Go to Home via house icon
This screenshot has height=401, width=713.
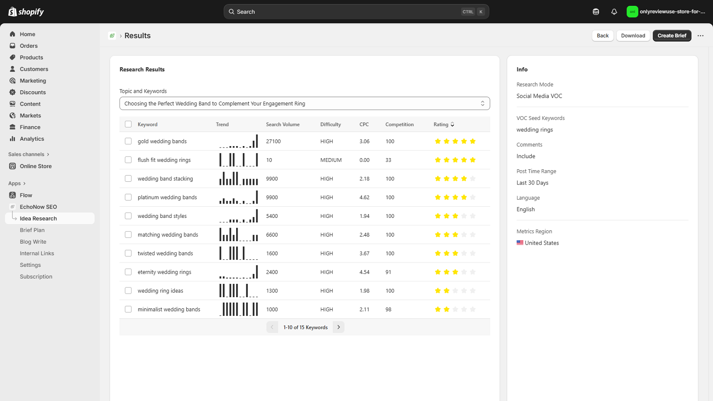pos(12,34)
